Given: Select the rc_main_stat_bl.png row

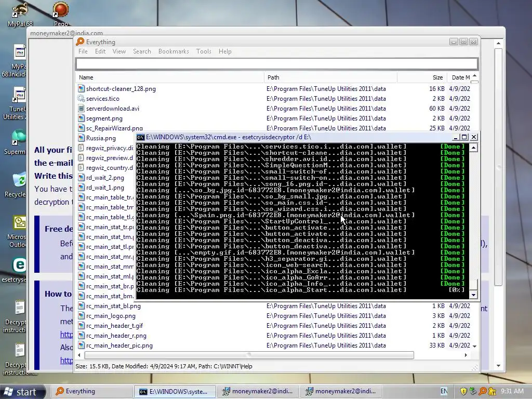Looking at the screenshot, I should [x=273, y=306].
